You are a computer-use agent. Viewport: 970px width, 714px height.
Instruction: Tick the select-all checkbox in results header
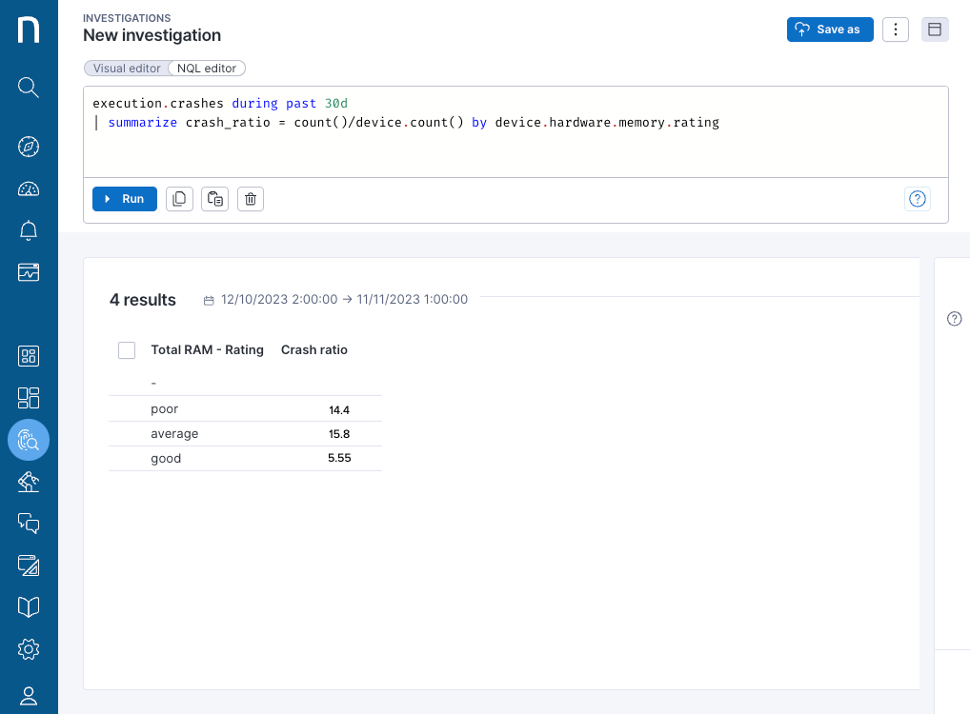tap(127, 350)
